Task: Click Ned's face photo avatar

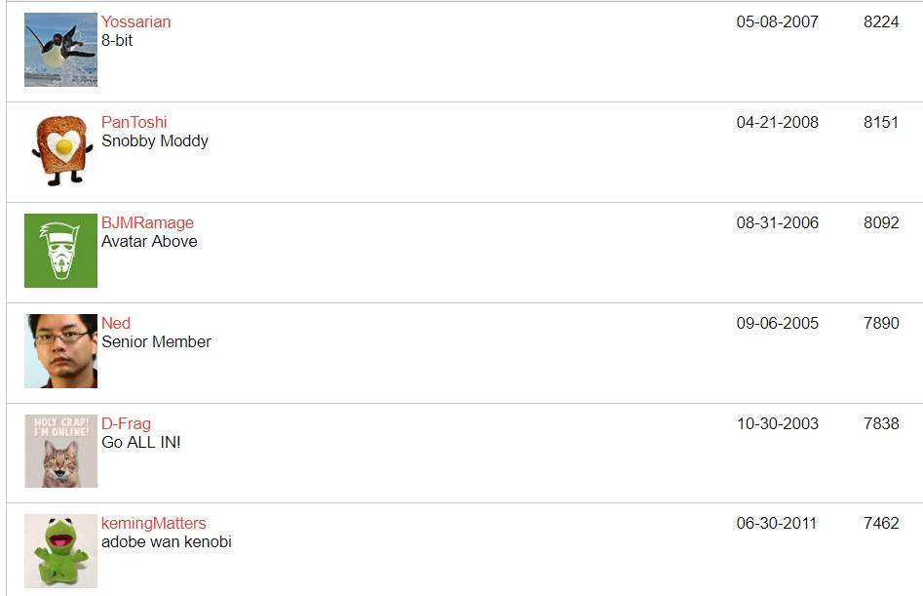Action: [60, 351]
